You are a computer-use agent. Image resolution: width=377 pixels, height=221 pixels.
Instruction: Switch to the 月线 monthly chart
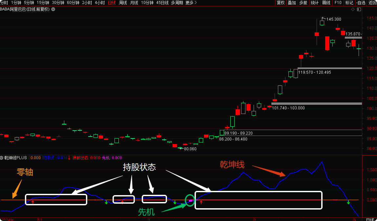click(x=134, y=3)
